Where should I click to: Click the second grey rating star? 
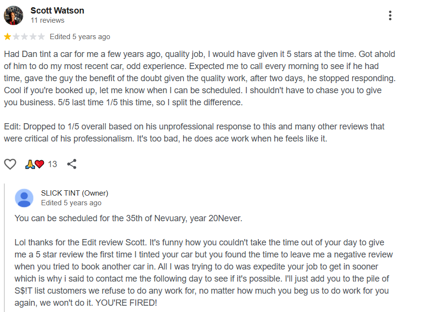pyautogui.click(x=16, y=37)
